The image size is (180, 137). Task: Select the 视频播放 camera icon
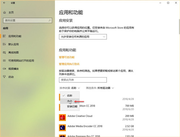(4, 69)
